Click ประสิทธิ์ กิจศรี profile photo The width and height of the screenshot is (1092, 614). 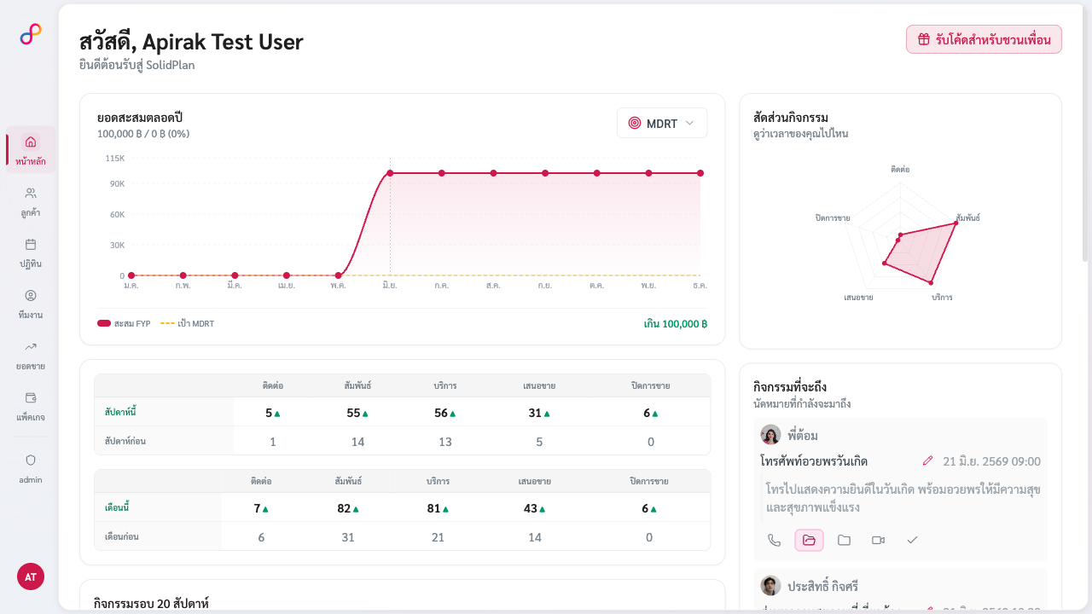(x=771, y=585)
